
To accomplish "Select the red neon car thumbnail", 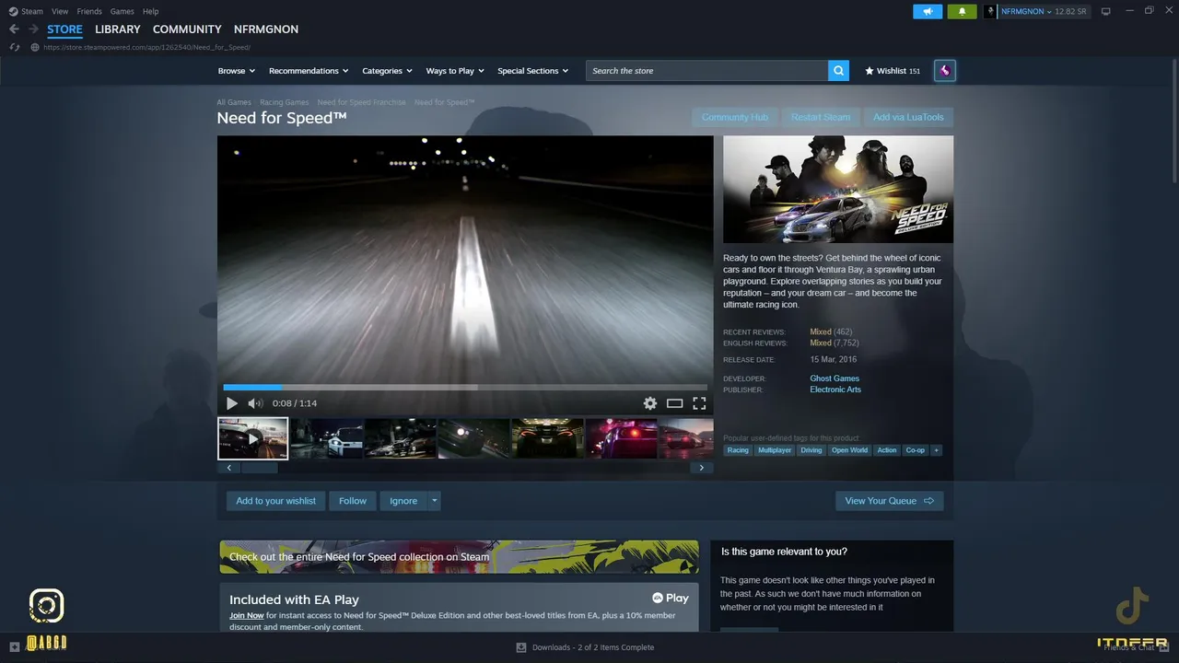I will [x=622, y=438].
